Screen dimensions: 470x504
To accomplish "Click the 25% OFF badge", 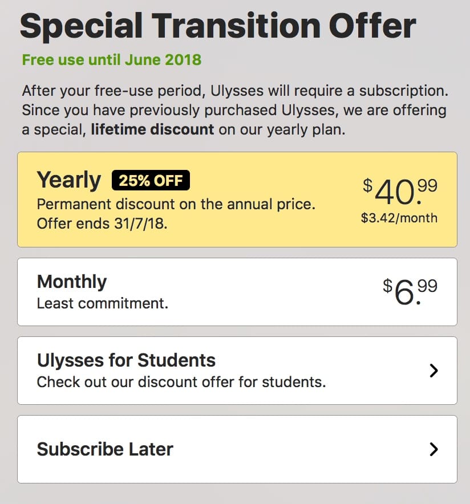I will click(151, 181).
